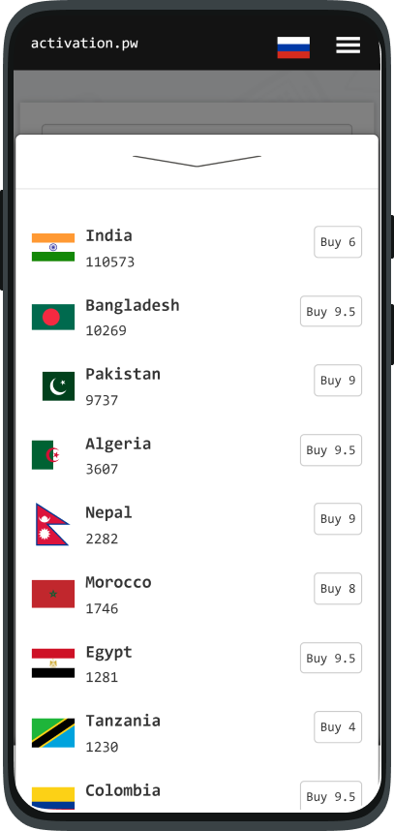This screenshot has width=394, height=831.
Task: Open activation.pw home link
Action: coord(84,44)
